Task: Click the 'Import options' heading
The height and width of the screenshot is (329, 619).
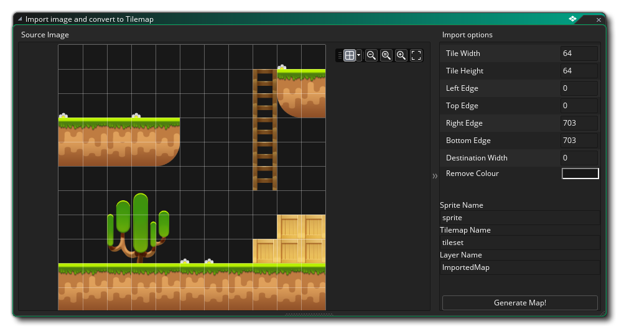Action: click(x=467, y=35)
